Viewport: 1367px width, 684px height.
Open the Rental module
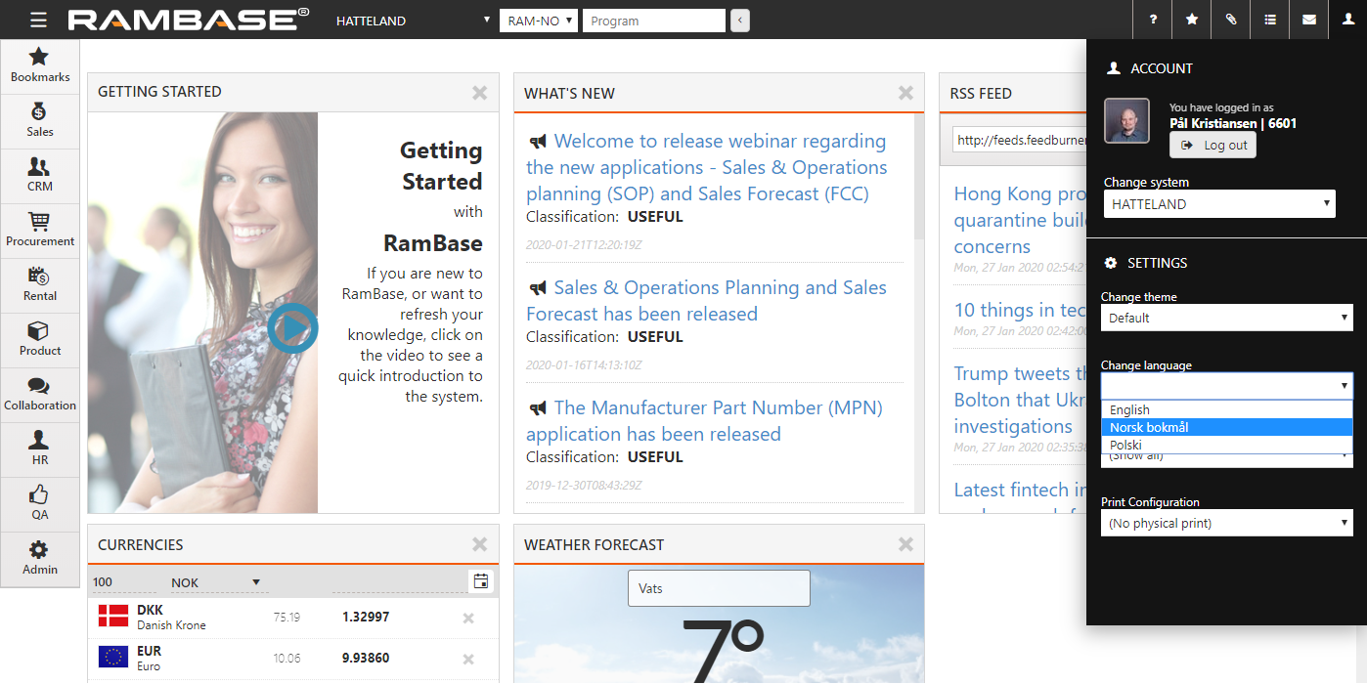tap(40, 285)
